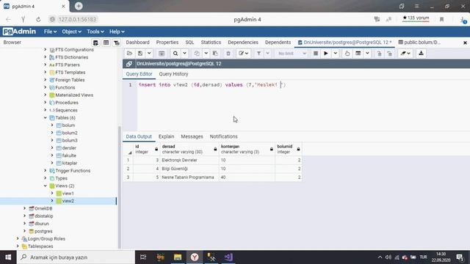The height and width of the screenshot is (264, 470).
Task: Click the Copy icon in toolbar
Action: point(197,54)
